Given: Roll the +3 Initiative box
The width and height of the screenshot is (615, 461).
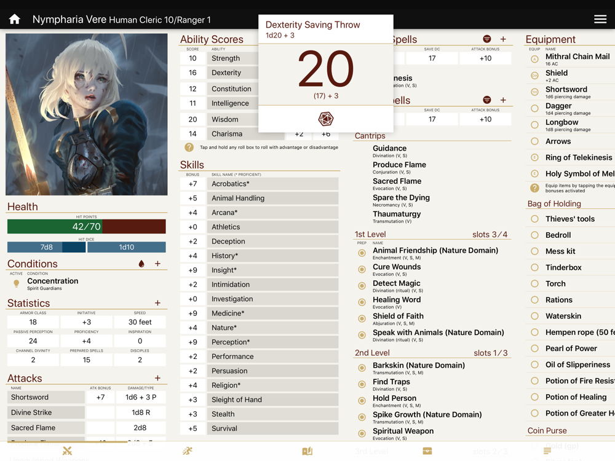Looking at the screenshot, I should click(x=86, y=322).
